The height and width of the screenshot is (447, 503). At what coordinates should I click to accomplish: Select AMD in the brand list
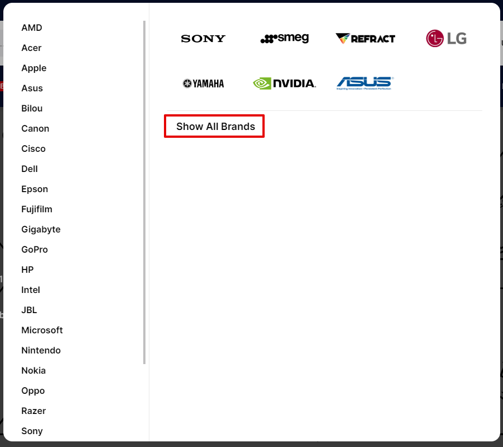coord(32,27)
